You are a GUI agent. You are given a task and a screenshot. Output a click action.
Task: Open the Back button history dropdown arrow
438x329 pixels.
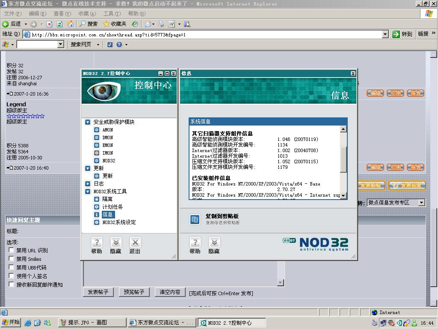coord(26,24)
